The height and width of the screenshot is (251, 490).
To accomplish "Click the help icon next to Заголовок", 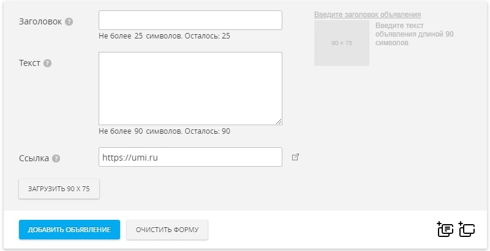I will (69, 22).
